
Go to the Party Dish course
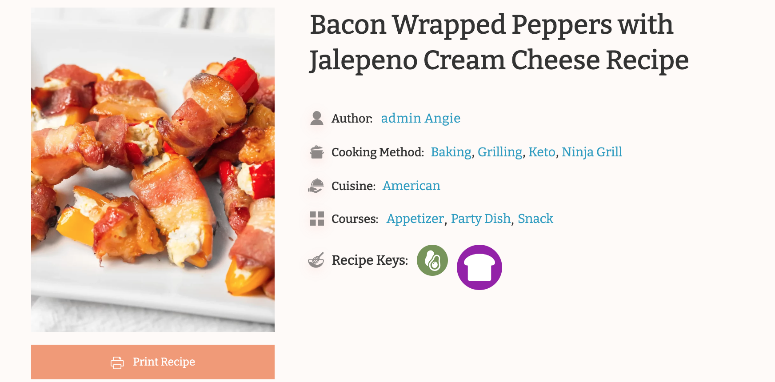(x=480, y=219)
